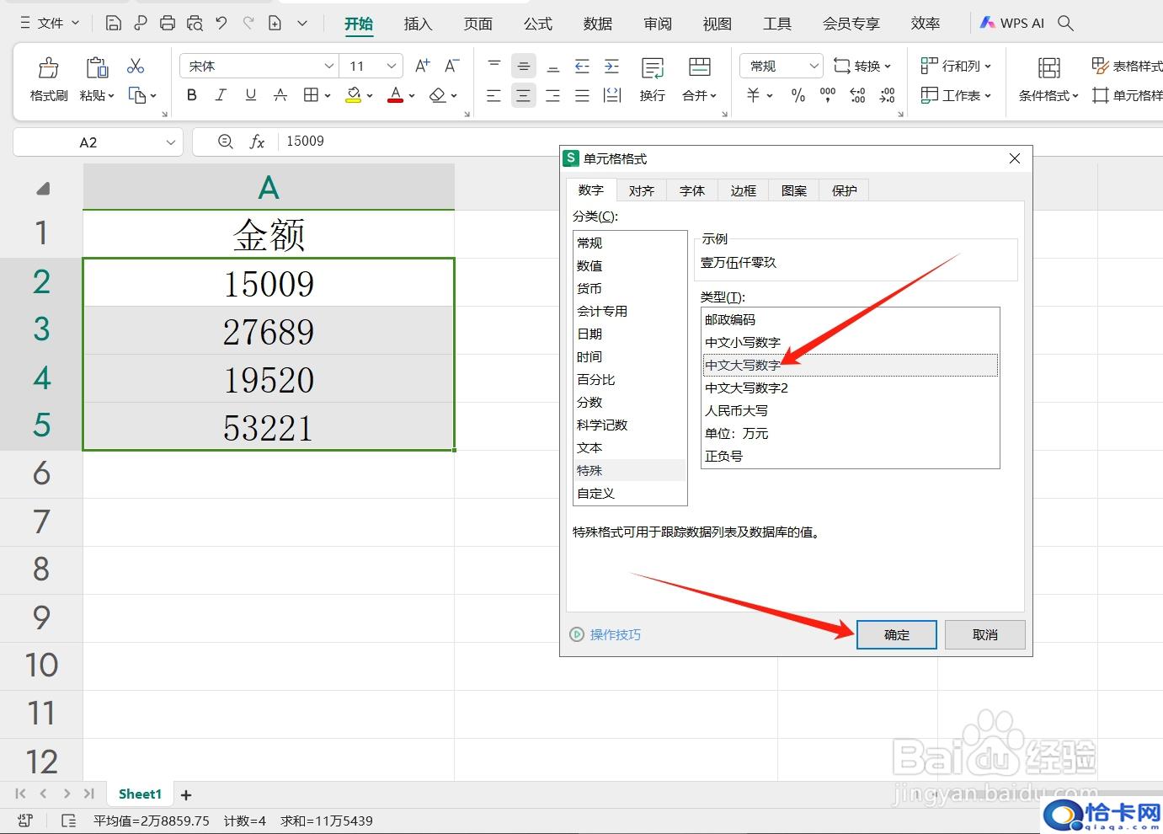Select 货币 category in list

coord(630,288)
